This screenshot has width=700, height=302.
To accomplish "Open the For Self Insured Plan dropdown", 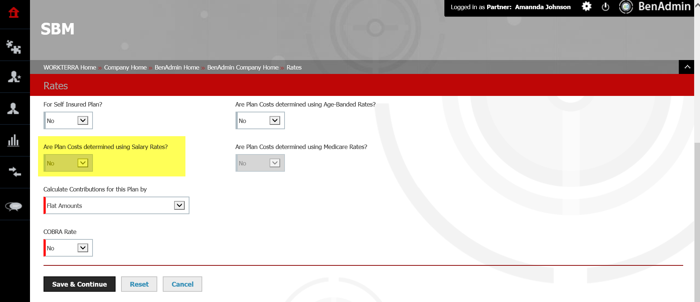I will (68, 120).
